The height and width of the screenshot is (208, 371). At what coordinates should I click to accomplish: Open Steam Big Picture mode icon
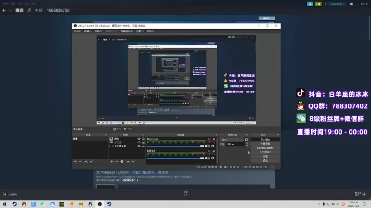coord(352,4)
